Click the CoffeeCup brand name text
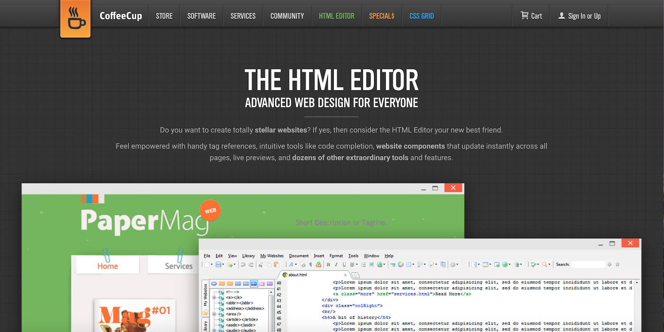664x332 pixels. tap(121, 16)
